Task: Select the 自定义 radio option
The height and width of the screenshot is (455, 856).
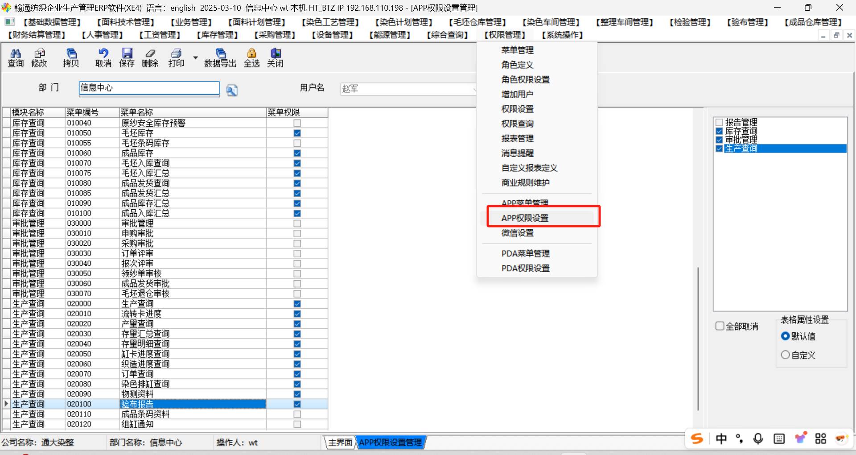Action: coord(786,355)
